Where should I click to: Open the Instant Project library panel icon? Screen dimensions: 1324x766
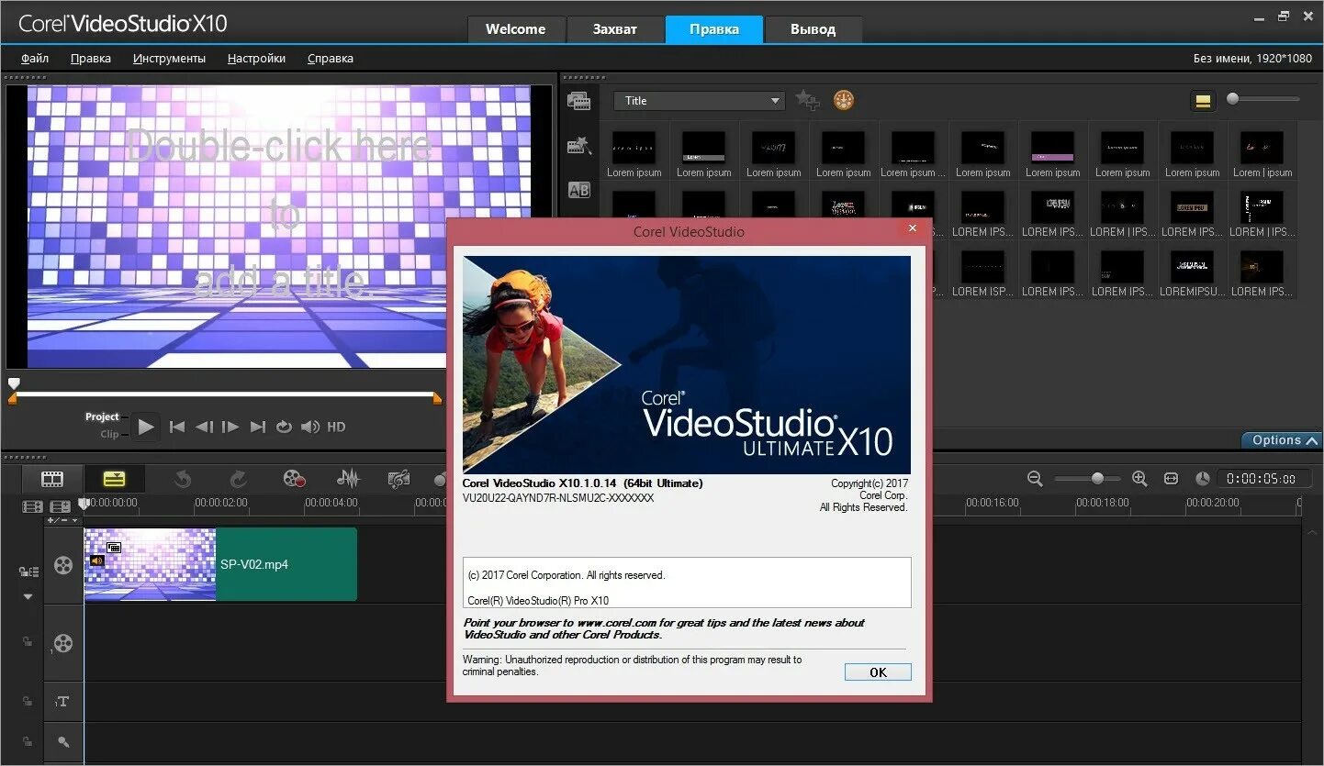(578, 145)
